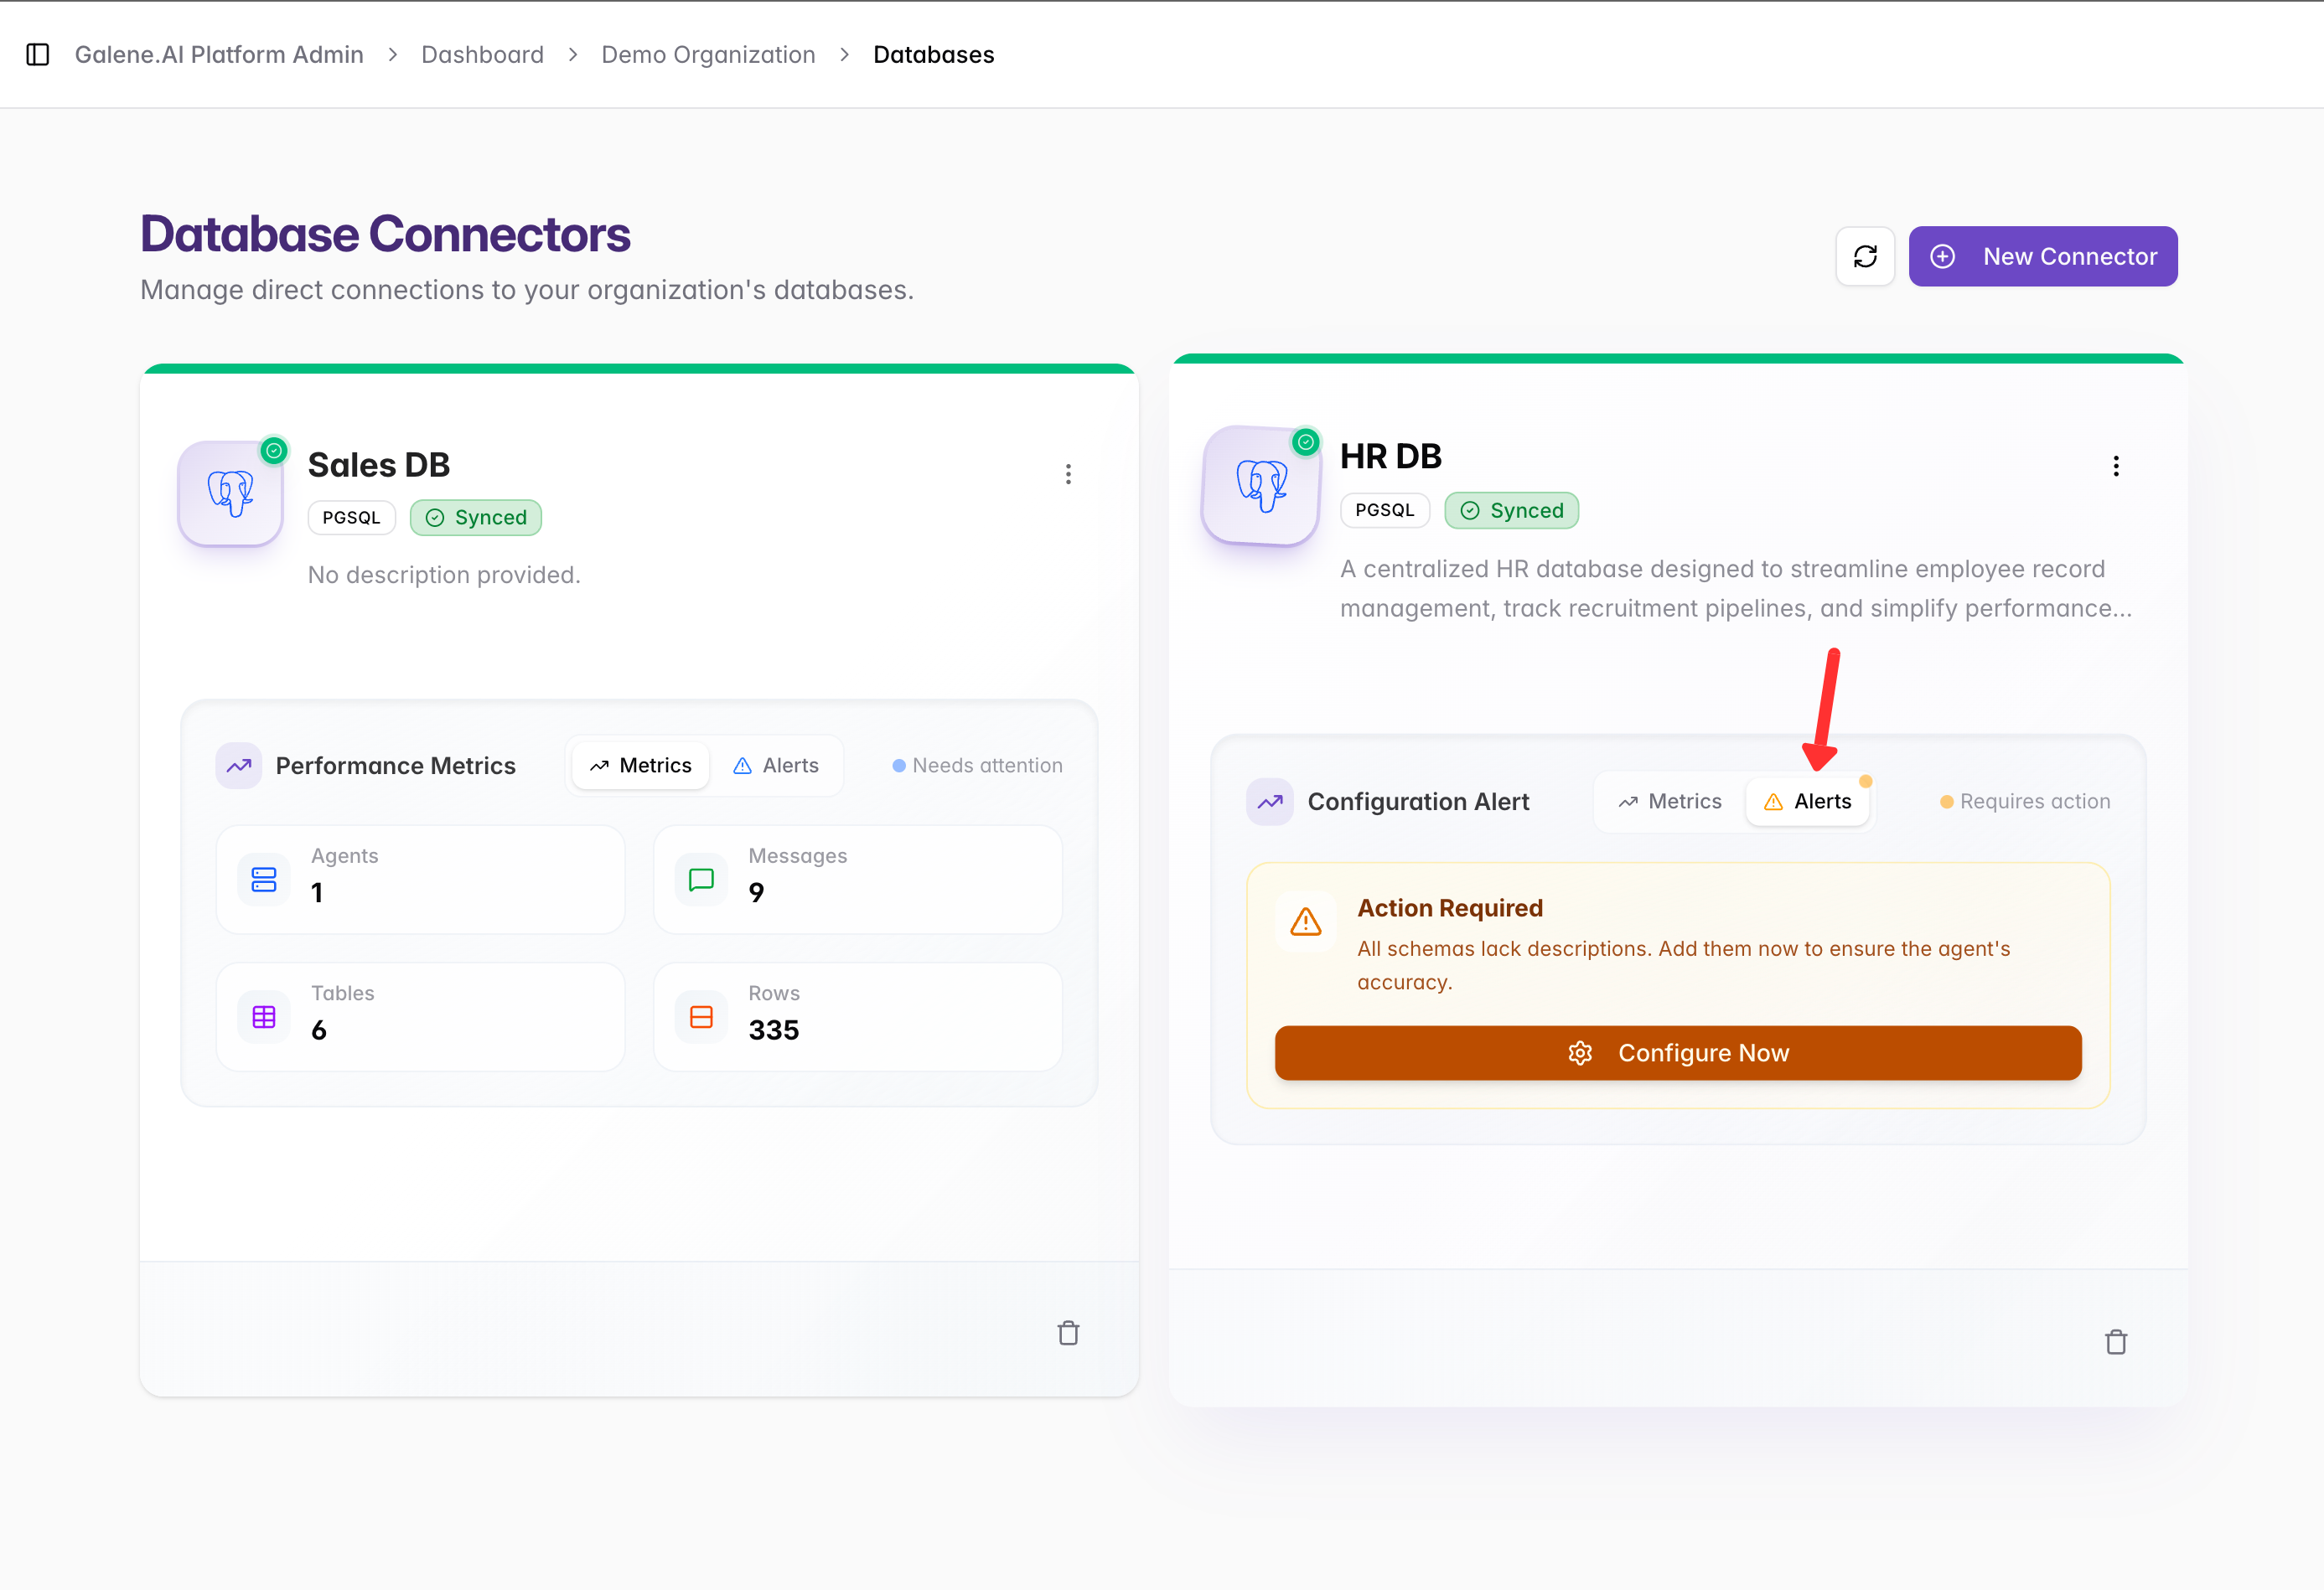
Task: Click the New Connector button
Action: coord(2043,257)
